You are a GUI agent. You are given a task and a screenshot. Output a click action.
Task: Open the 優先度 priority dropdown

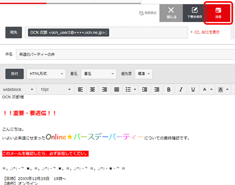144,74
